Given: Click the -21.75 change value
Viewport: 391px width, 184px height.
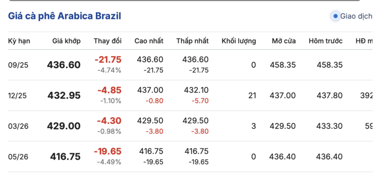Looking at the screenshot, I should 108,60.
